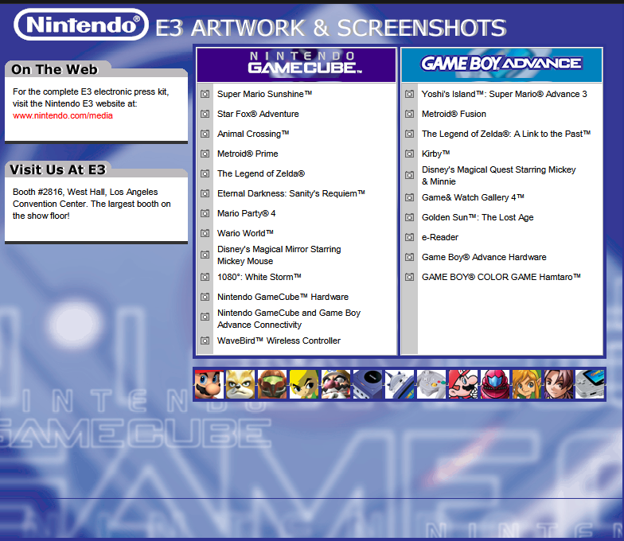Open Star Fox Adventure screenshots
Image resolution: width=624 pixels, height=541 pixels.
258,115
